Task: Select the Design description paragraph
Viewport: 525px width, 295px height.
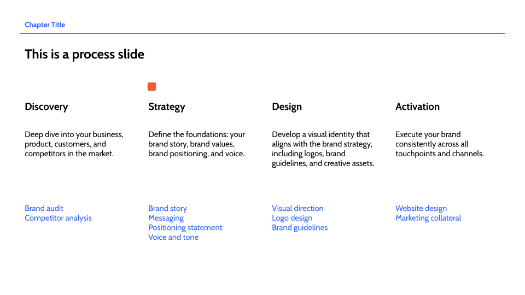Action: 323,149
